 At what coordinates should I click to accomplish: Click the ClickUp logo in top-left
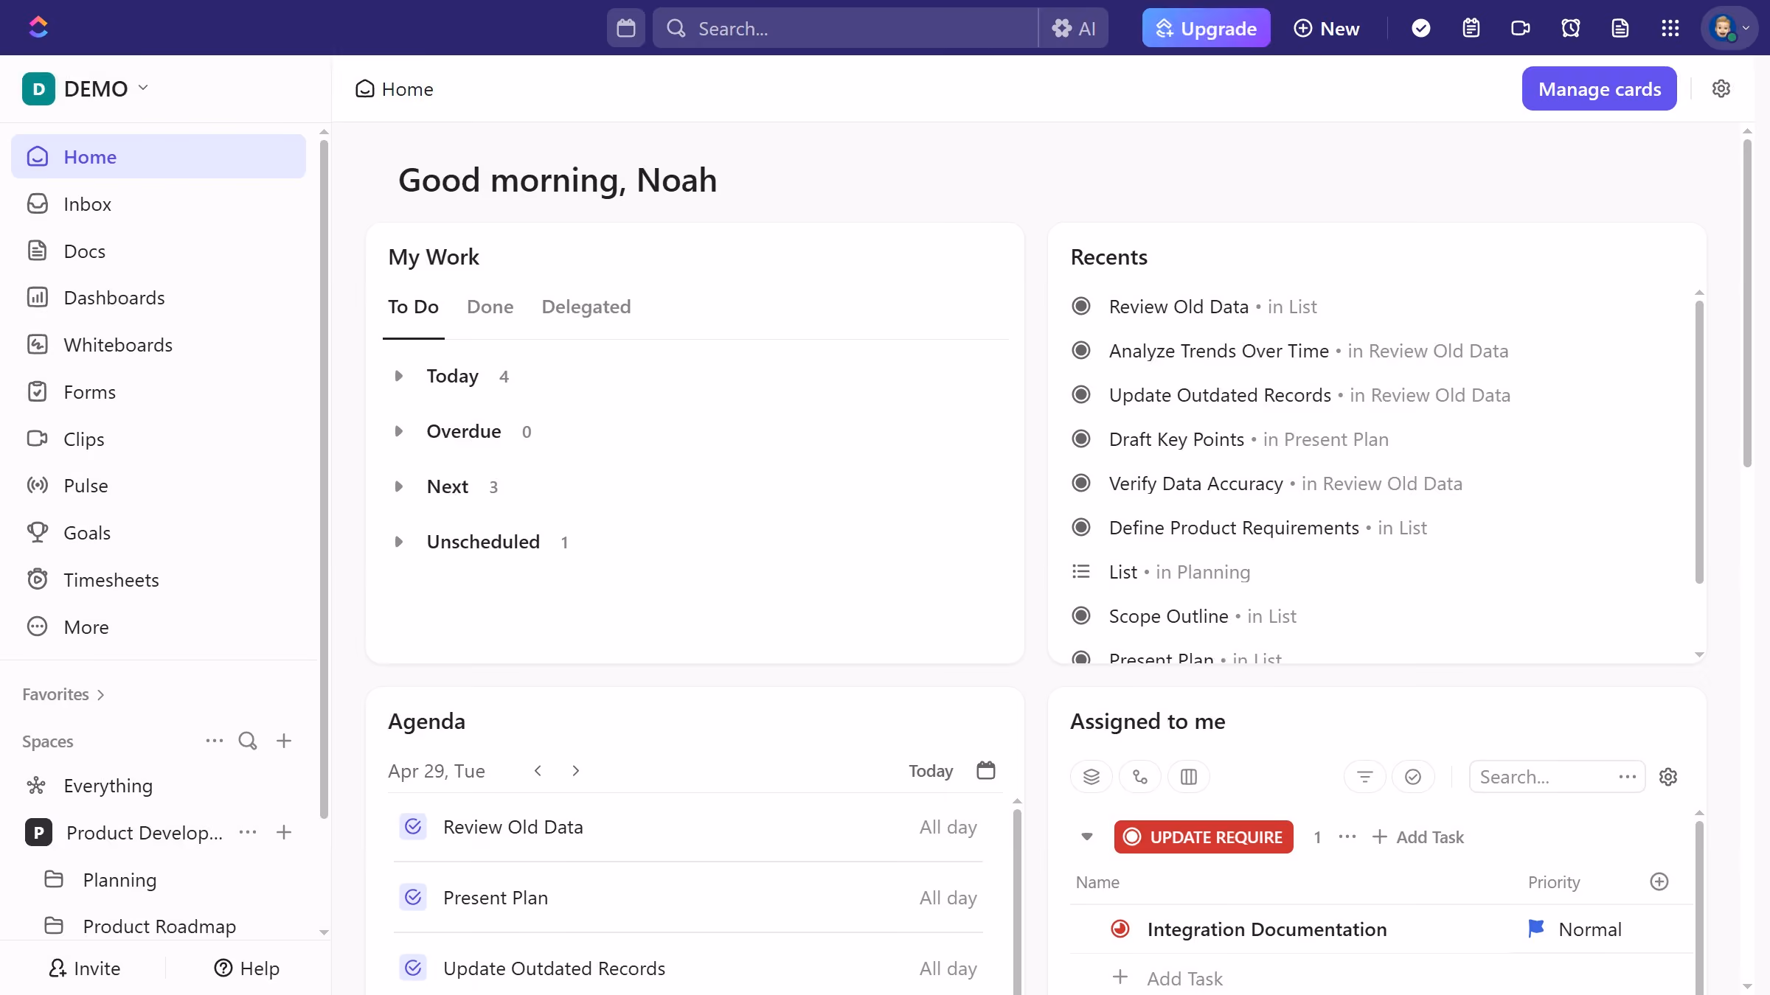(x=38, y=27)
